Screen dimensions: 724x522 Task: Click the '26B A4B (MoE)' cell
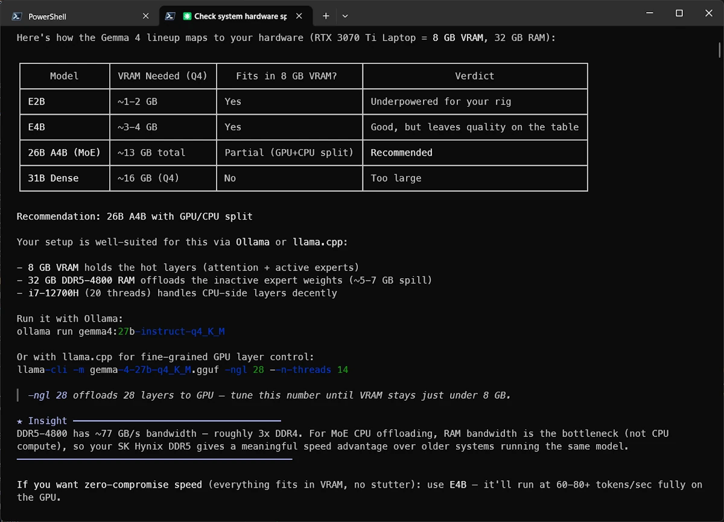click(x=65, y=153)
